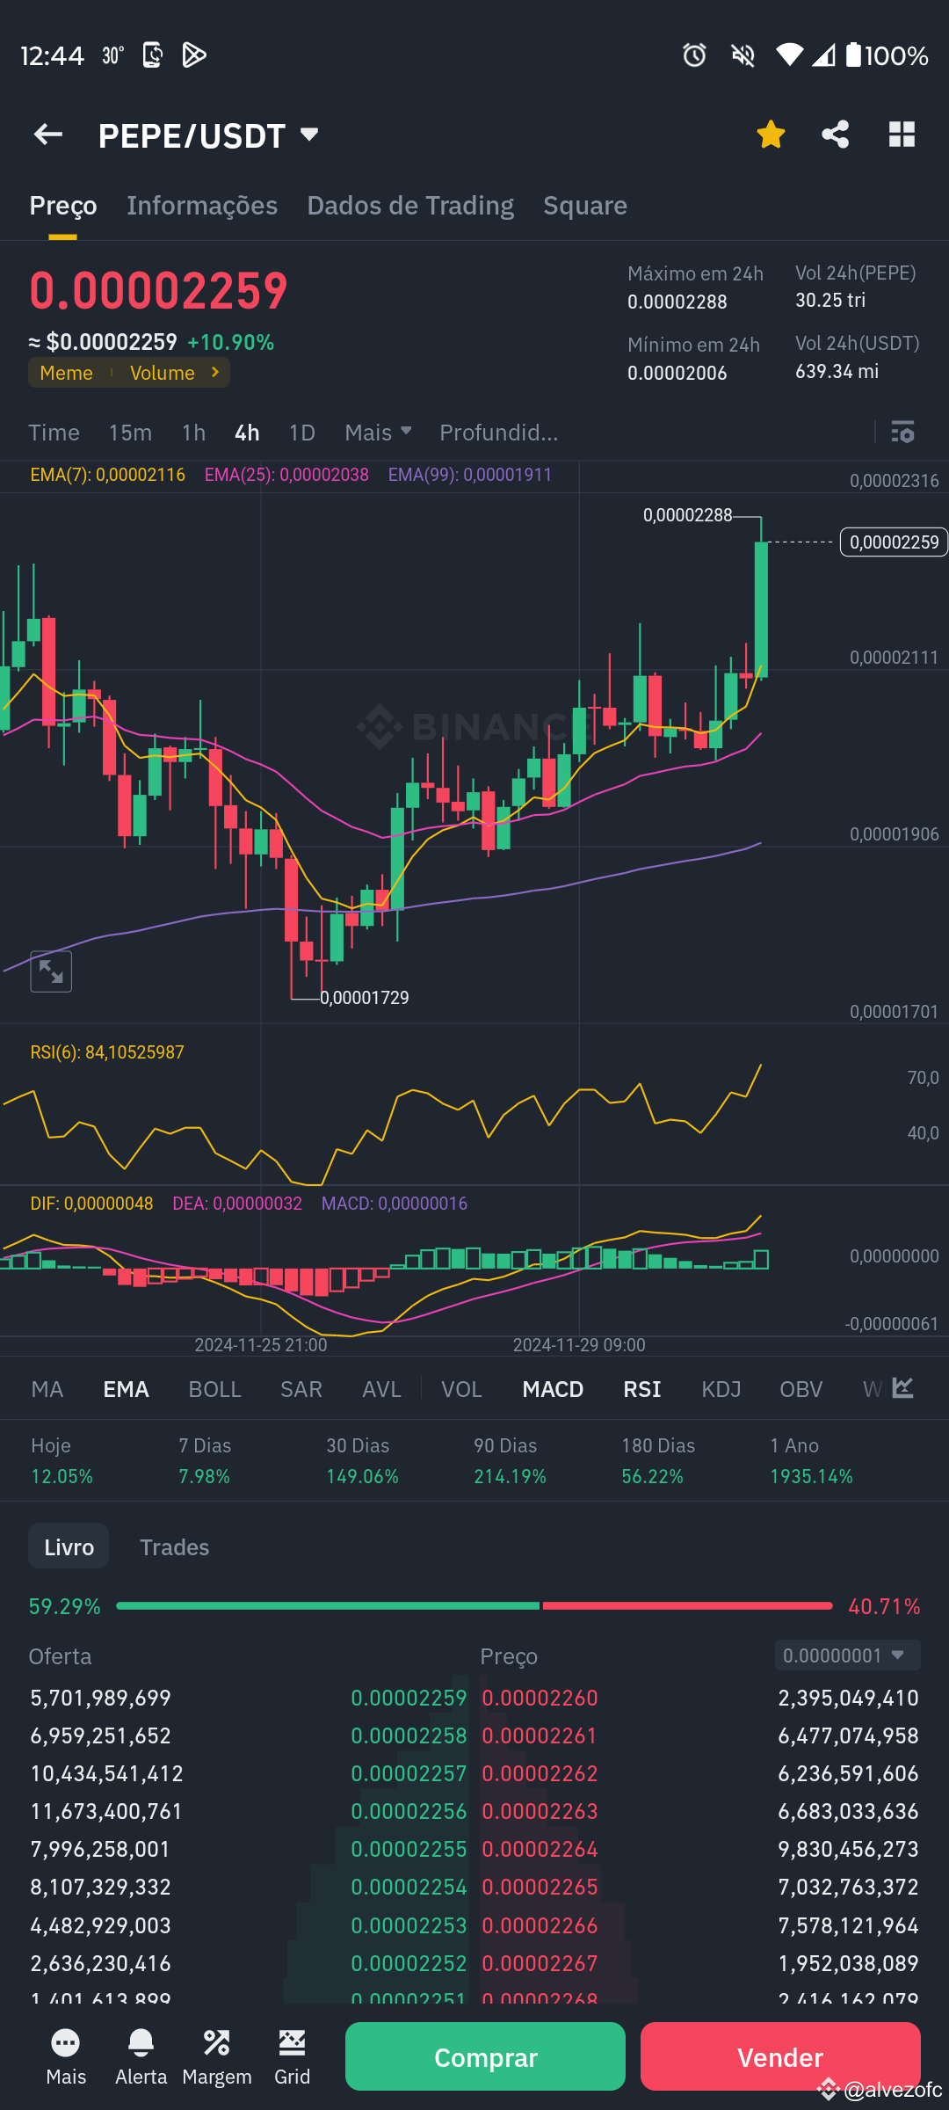This screenshot has height=2110, width=949.
Task: Select the 4h chart interval
Action: tap(247, 432)
